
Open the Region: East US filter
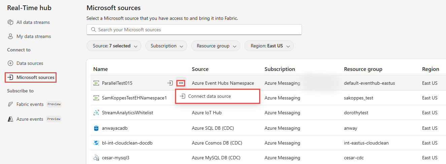pos(269,46)
